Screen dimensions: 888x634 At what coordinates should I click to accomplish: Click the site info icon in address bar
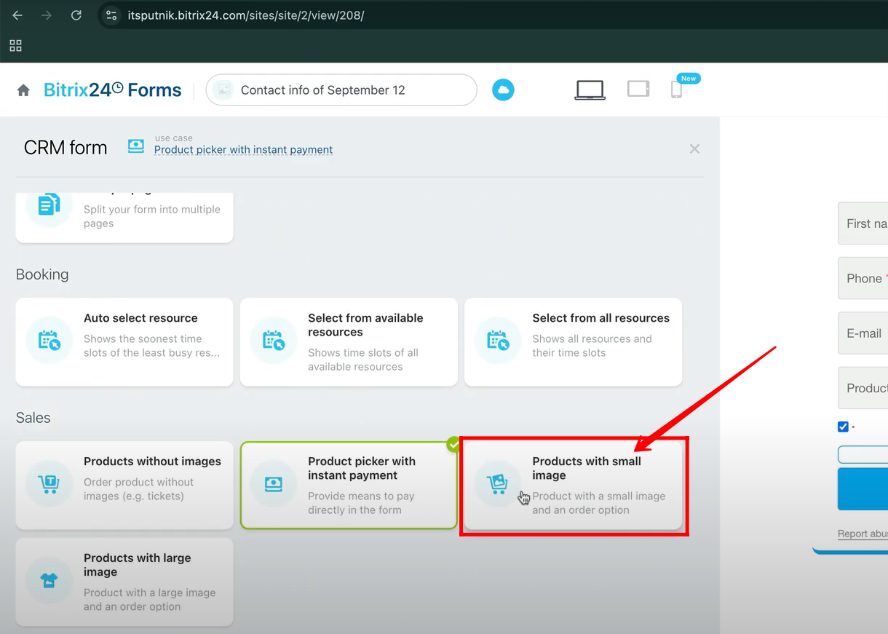pos(111,15)
